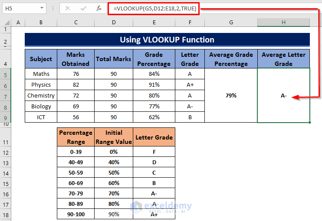Click the 'Marks Obtained' header cell
Screen dimensions: 322x221
[76, 59]
